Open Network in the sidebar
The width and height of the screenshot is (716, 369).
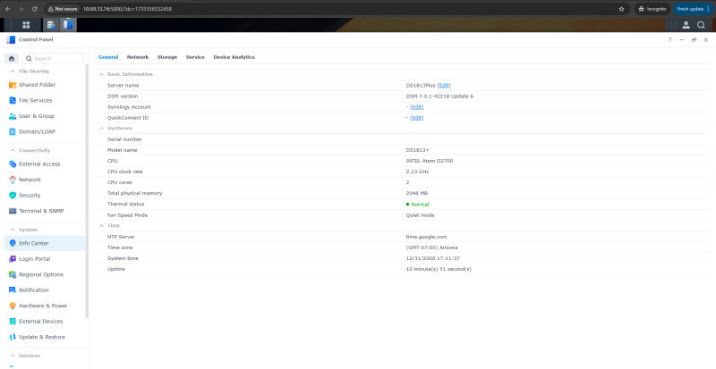pyautogui.click(x=30, y=180)
